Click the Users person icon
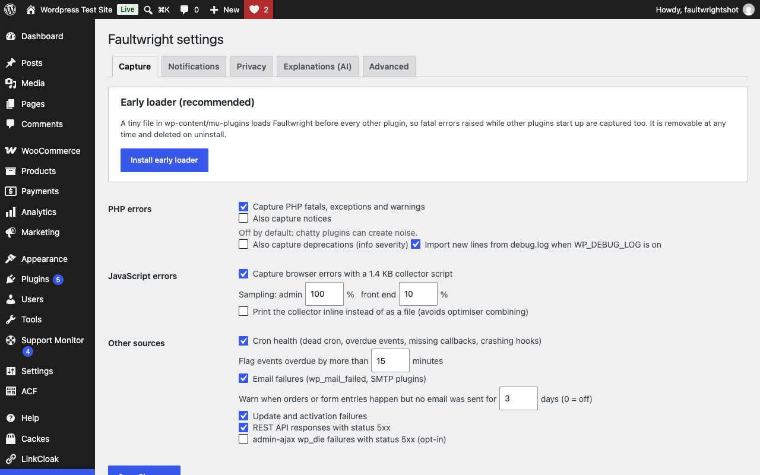Viewport: 760px width, 475px height. (11, 299)
